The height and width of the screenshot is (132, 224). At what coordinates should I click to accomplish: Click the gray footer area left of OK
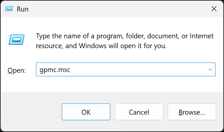pyautogui.click(x=31, y=112)
